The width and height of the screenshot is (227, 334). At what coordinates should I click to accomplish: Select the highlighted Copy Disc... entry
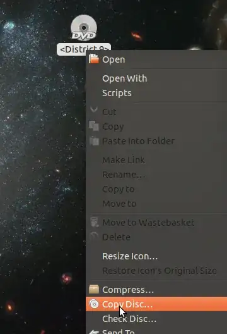tap(156, 304)
